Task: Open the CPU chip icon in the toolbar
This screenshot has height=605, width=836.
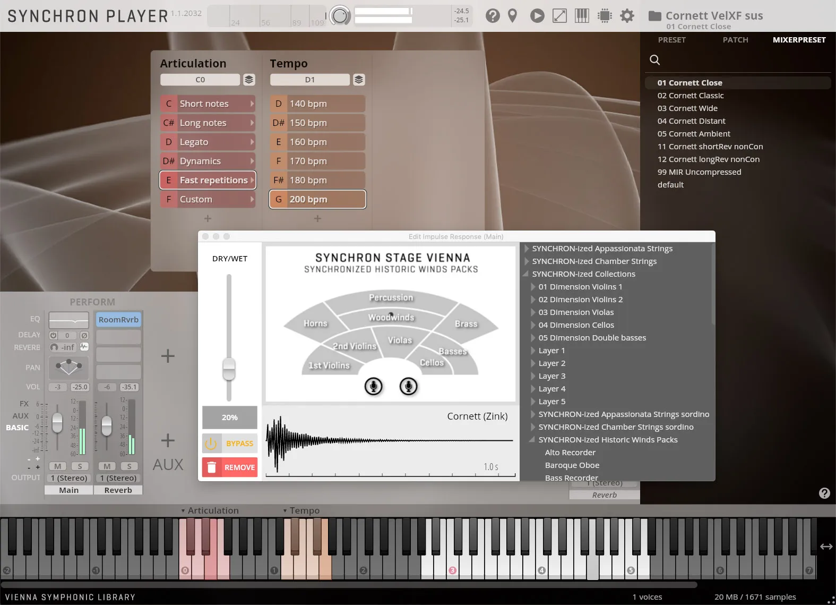Action: [605, 16]
